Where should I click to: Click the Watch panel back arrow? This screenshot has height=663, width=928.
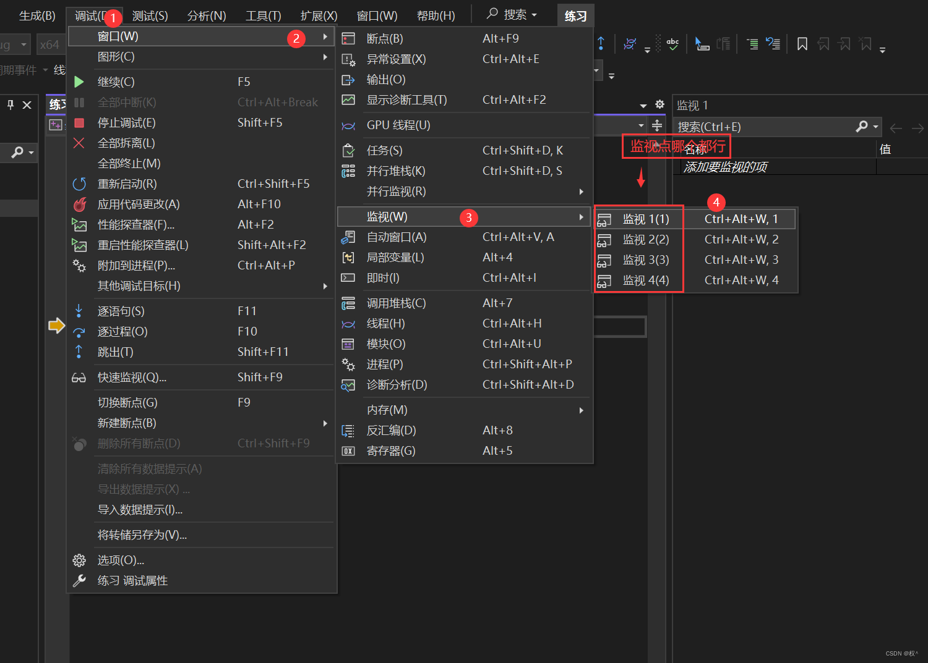[895, 128]
